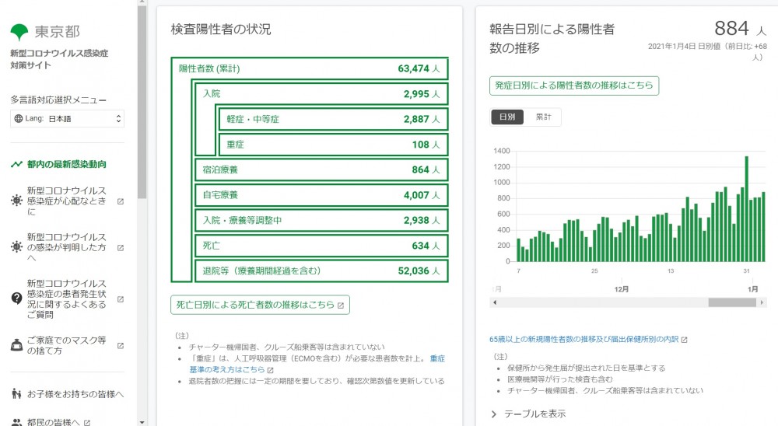
Task: Expand テーブルを表示 section
Action: (x=528, y=414)
